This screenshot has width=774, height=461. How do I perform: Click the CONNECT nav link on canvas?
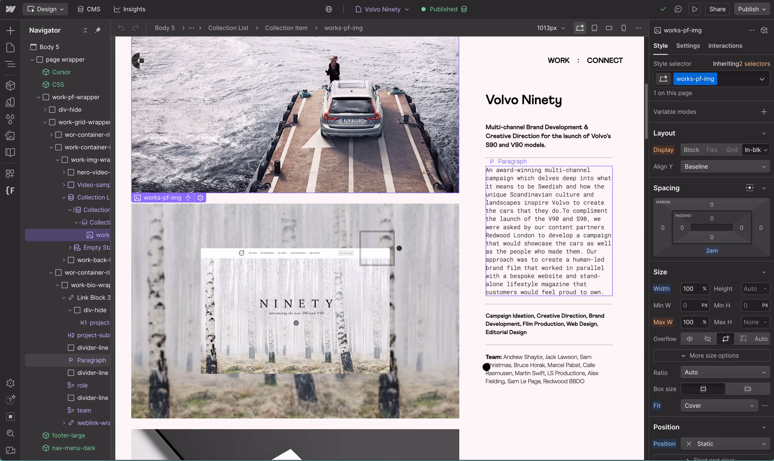pyautogui.click(x=604, y=60)
